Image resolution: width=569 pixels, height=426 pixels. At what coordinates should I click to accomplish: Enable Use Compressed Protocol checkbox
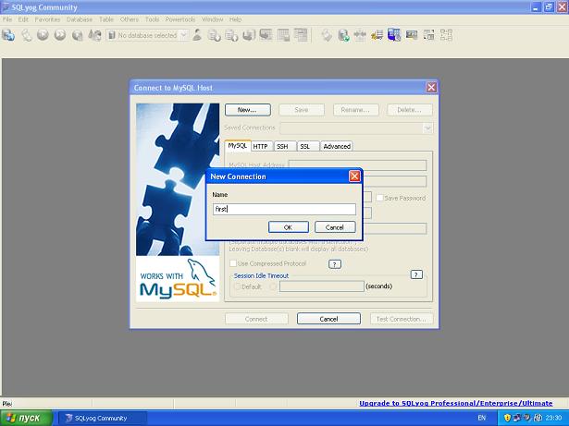233,263
